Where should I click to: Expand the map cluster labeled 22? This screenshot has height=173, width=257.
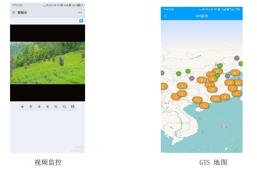[217, 71]
